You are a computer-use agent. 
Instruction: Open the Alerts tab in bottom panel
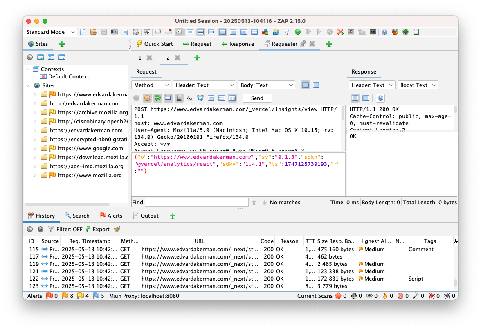click(x=111, y=216)
